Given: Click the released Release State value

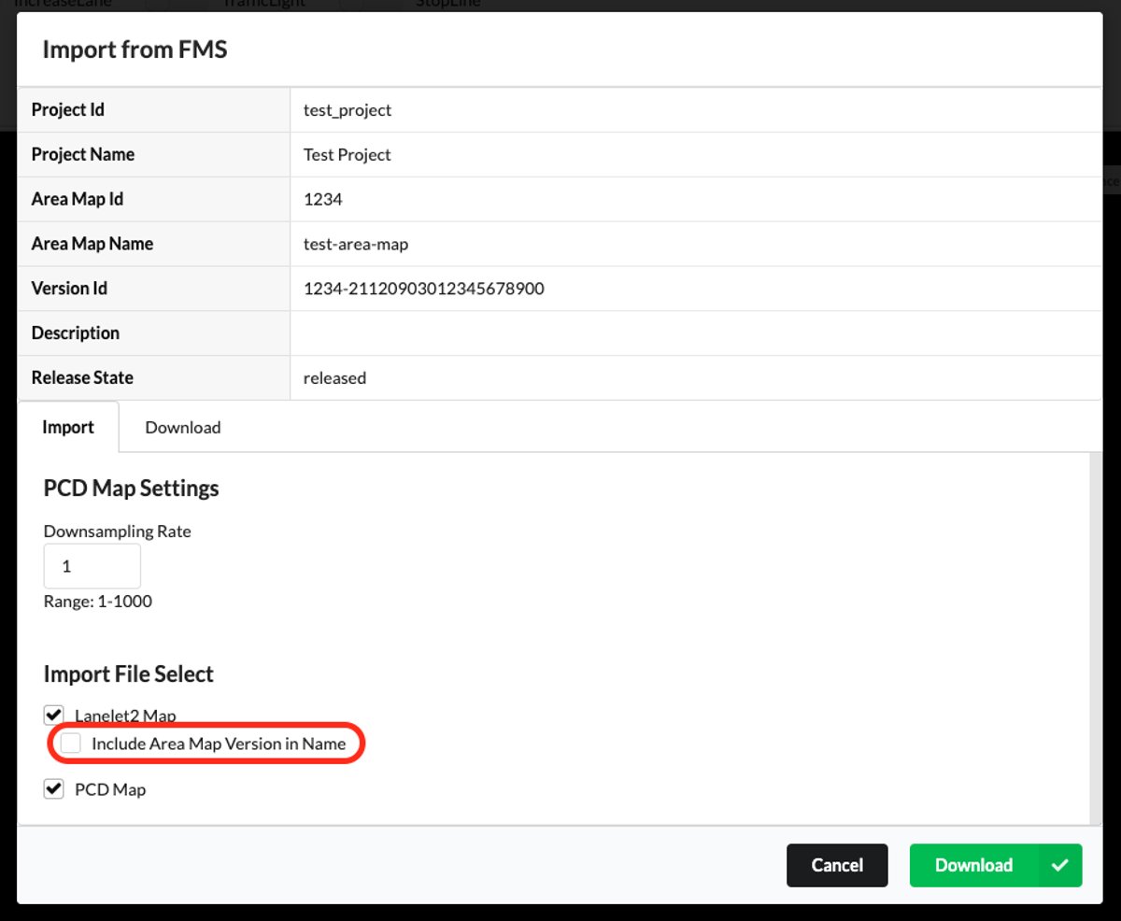Looking at the screenshot, I should (334, 378).
